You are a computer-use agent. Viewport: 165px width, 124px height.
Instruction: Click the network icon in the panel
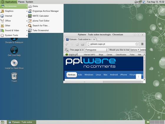click(140, 2)
